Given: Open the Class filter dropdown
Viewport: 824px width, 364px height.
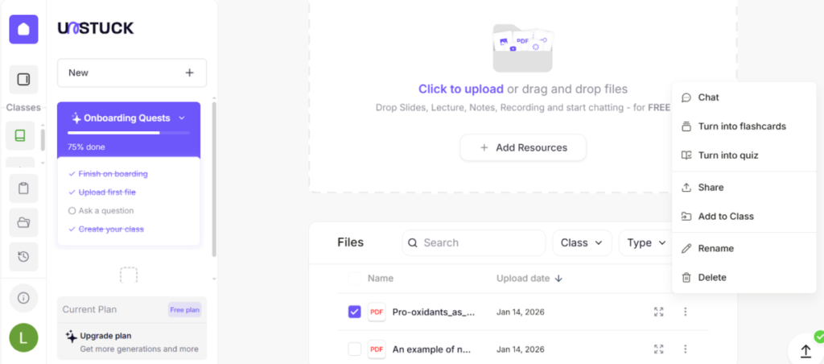Looking at the screenshot, I should tap(582, 242).
